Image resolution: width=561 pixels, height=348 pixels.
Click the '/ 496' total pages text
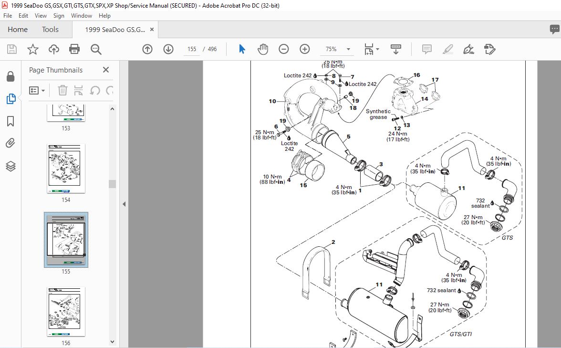point(210,49)
